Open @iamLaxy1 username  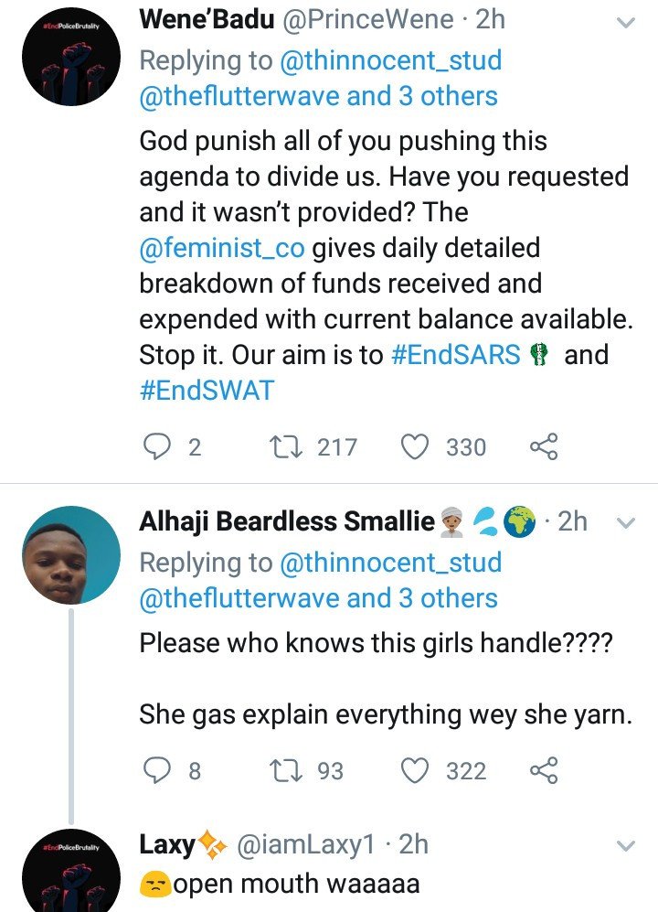tap(305, 845)
